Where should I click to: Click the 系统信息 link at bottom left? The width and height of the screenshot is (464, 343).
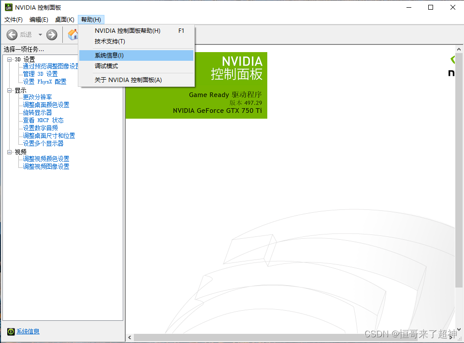click(28, 331)
